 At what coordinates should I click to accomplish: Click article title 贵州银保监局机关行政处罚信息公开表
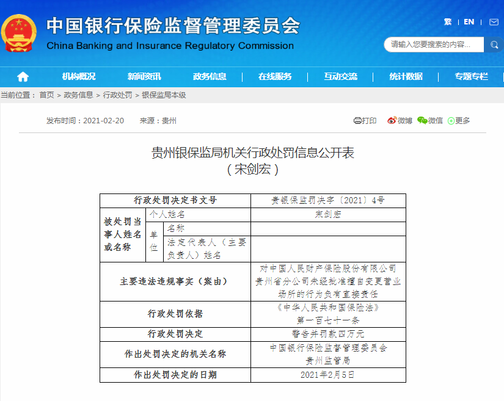253,153
